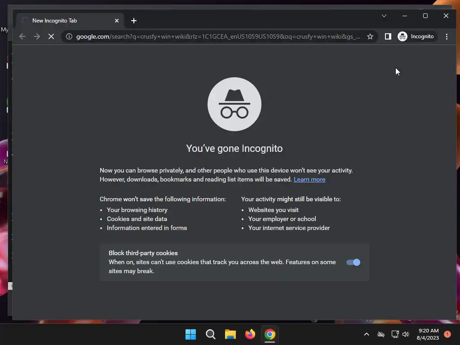View site information icon in address bar
Viewport: 460px width, 345px height.
point(69,36)
